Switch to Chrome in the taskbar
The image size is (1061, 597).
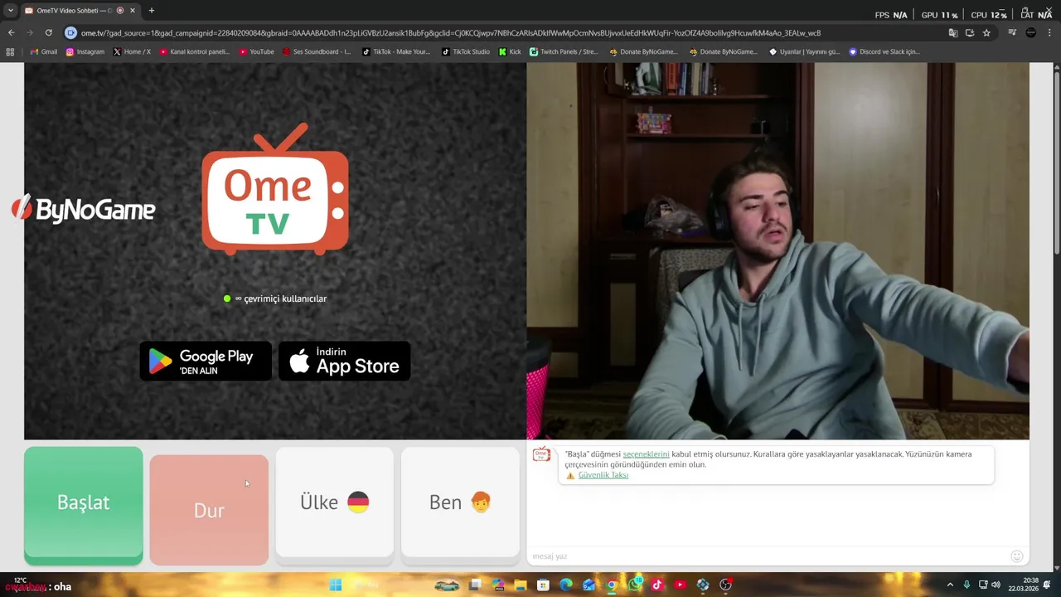click(612, 585)
